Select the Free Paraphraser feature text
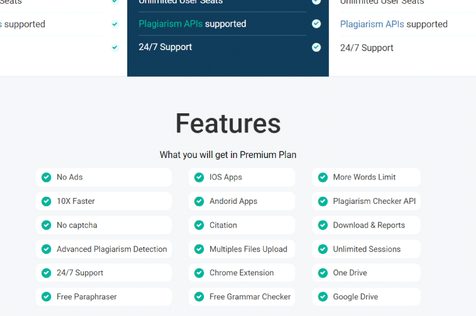 86,297
